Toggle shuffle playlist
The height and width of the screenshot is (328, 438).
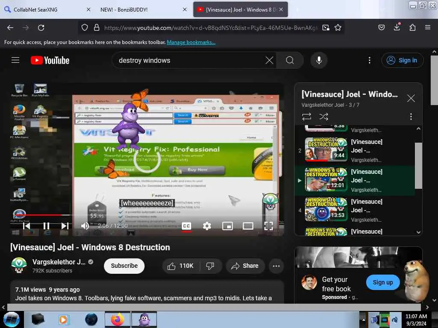(323, 116)
